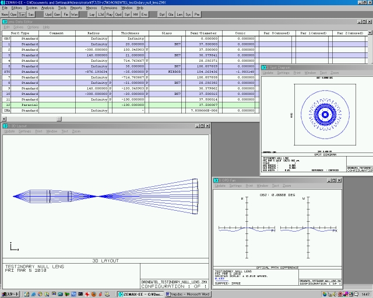Click Text in 3D Layout window
Viewport: 373px width, 298px height.
pyautogui.click(x=65, y=131)
